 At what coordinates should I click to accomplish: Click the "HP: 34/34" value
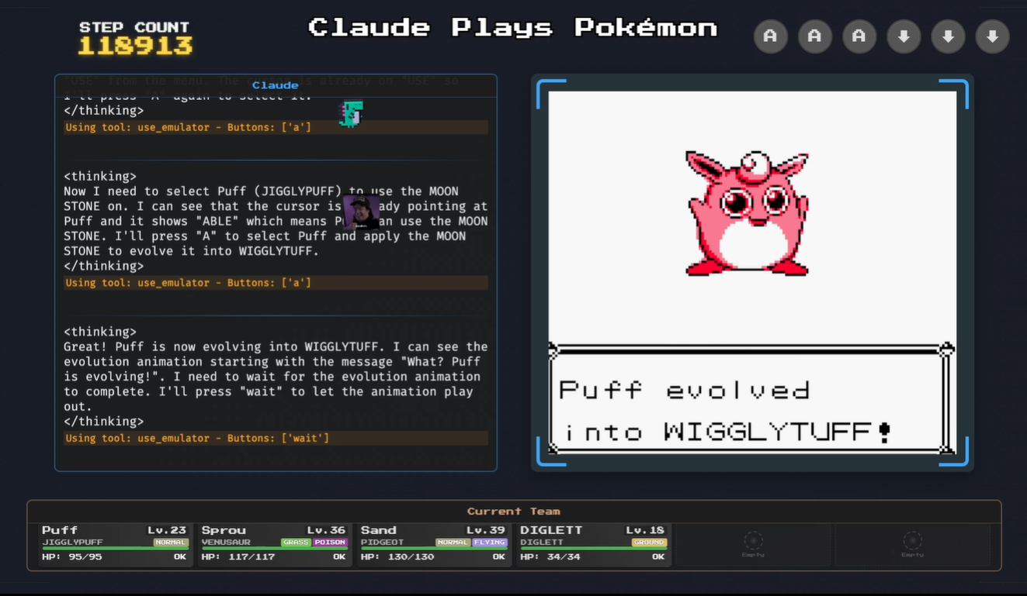pos(550,556)
